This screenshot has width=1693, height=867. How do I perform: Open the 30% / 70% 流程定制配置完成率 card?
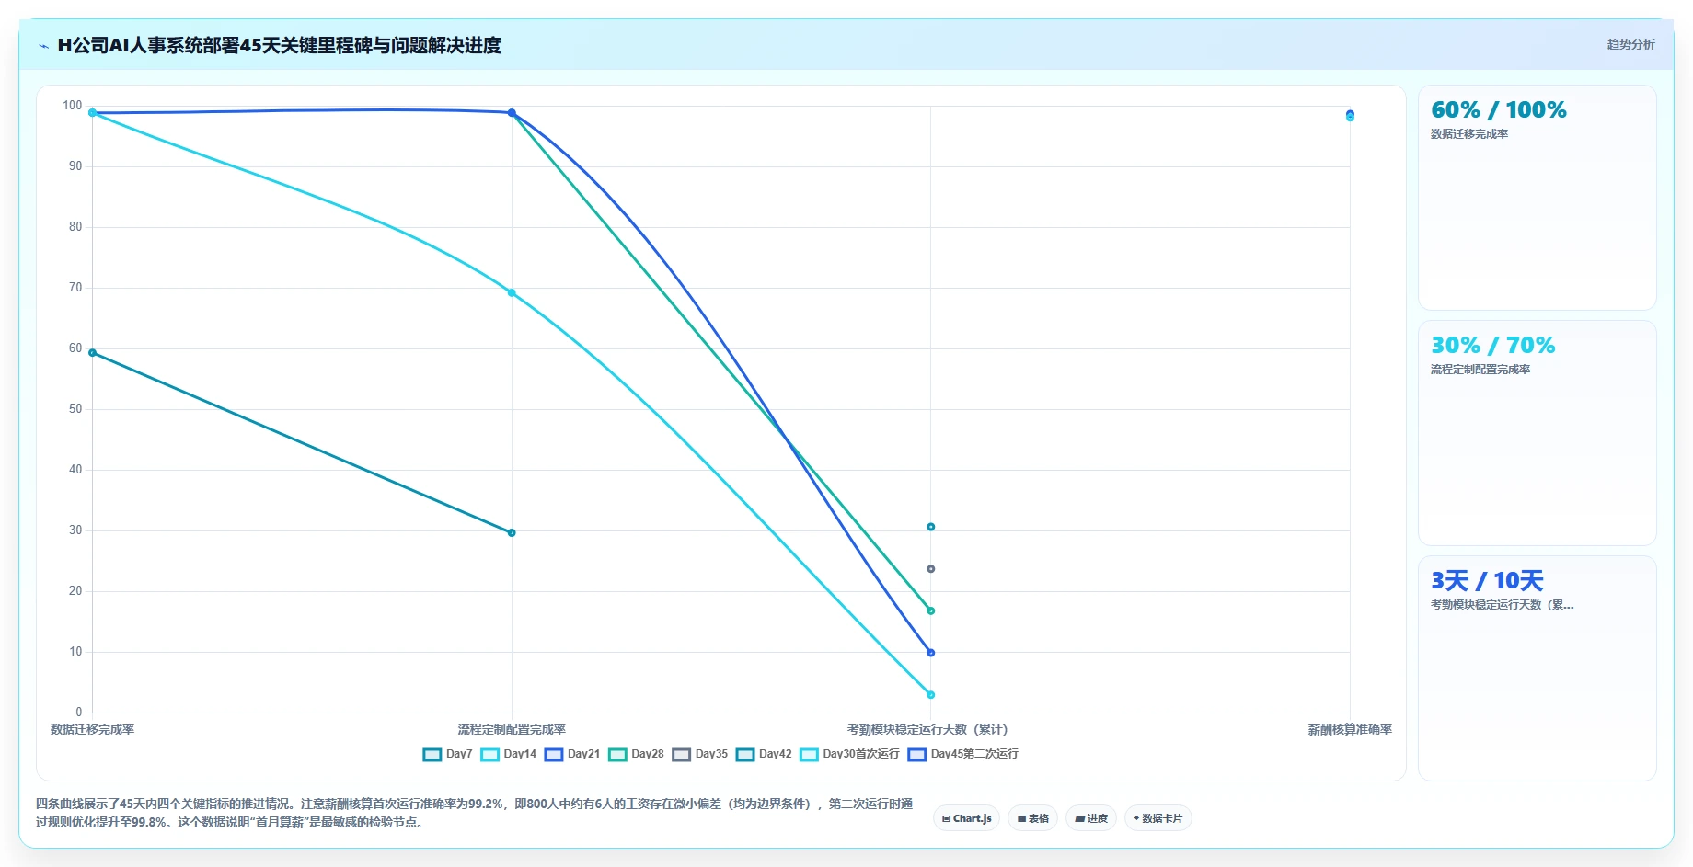[x=1537, y=433]
